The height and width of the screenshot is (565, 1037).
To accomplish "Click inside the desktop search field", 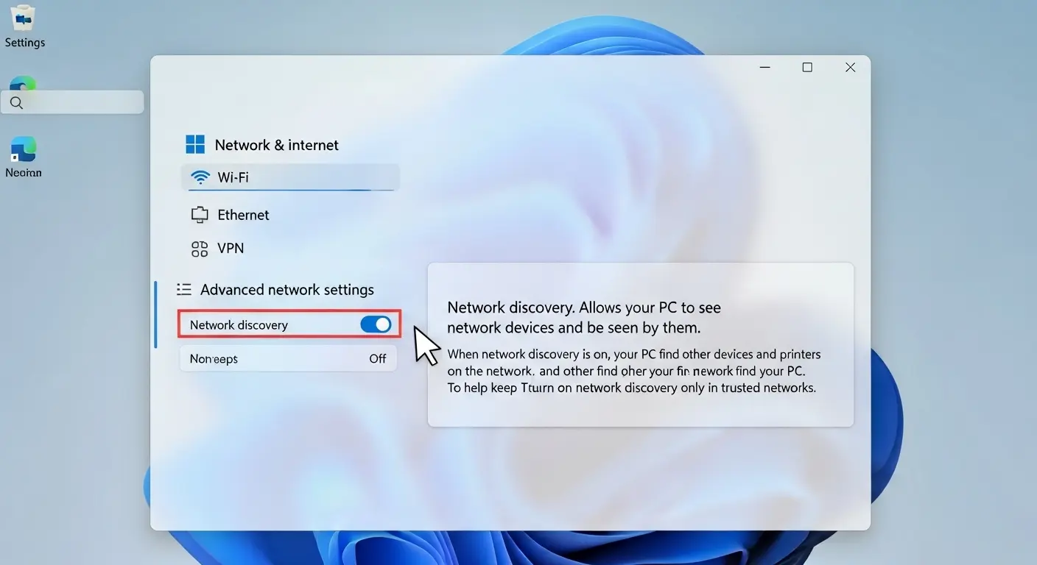I will click(72, 102).
